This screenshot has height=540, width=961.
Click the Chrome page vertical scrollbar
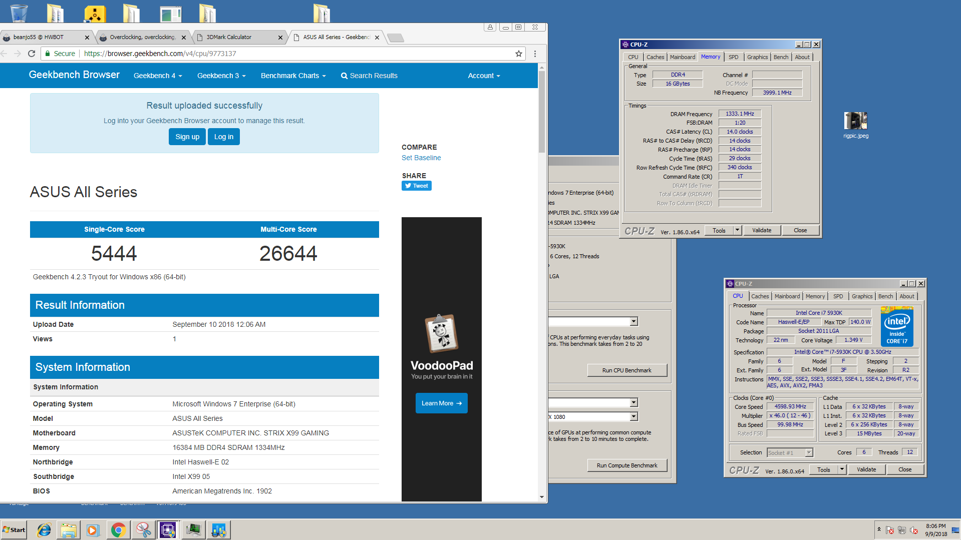pos(542,112)
